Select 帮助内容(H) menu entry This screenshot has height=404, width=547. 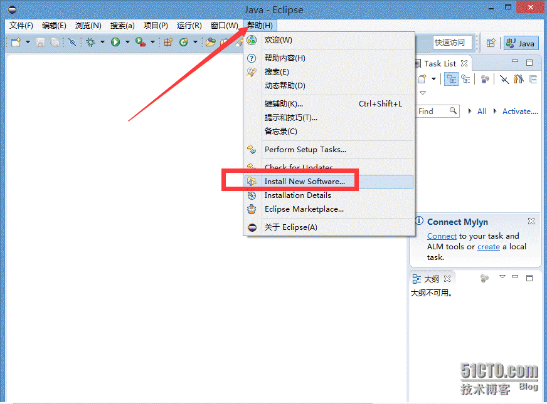pos(329,58)
